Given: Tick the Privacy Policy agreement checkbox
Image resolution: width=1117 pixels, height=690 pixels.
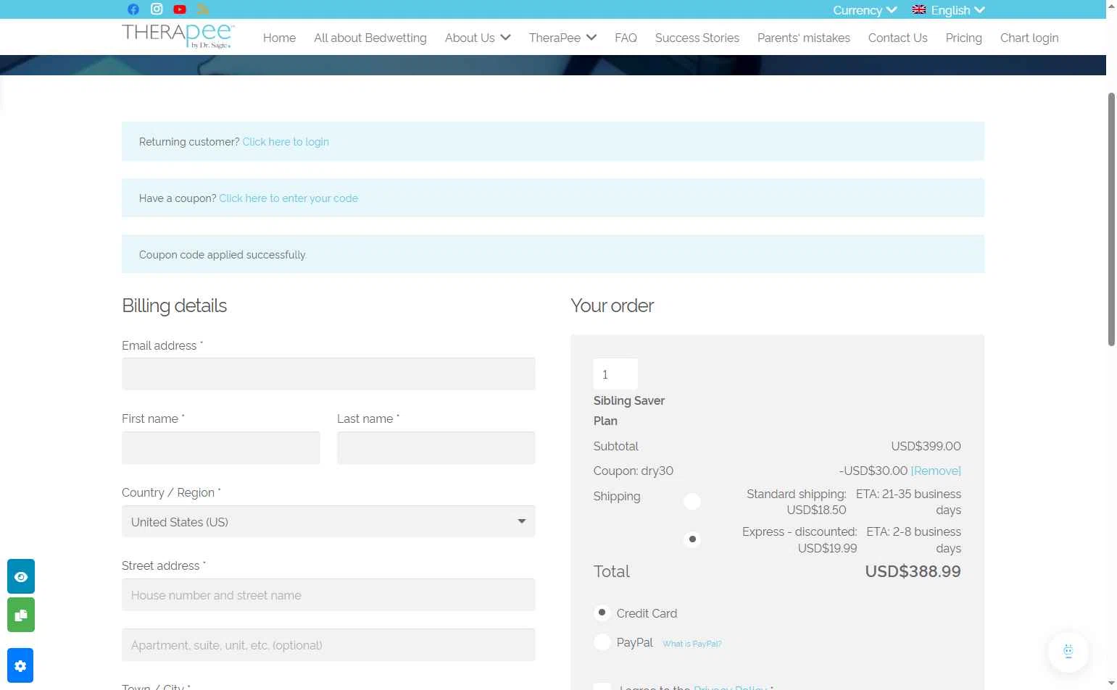Looking at the screenshot, I should (x=602, y=686).
